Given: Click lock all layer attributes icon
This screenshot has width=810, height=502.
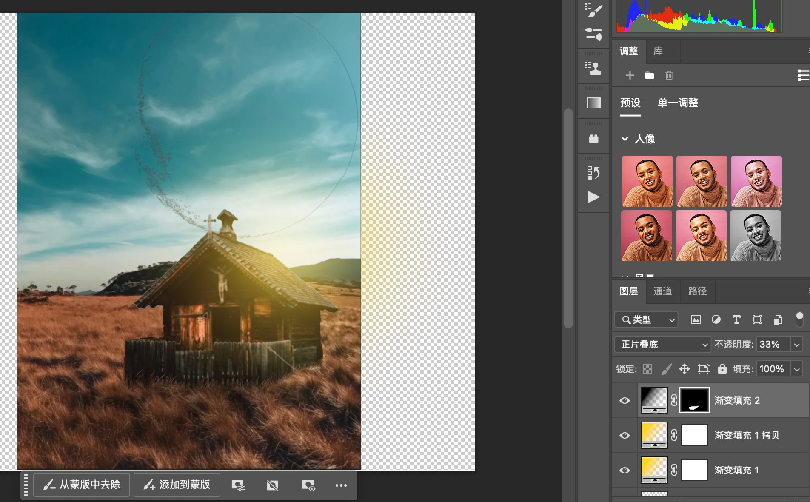Looking at the screenshot, I should tap(722, 369).
